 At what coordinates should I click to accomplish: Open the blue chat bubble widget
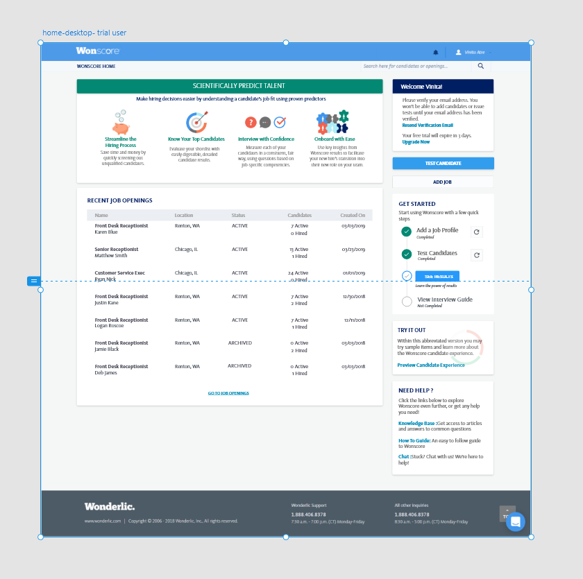(x=515, y=521)
